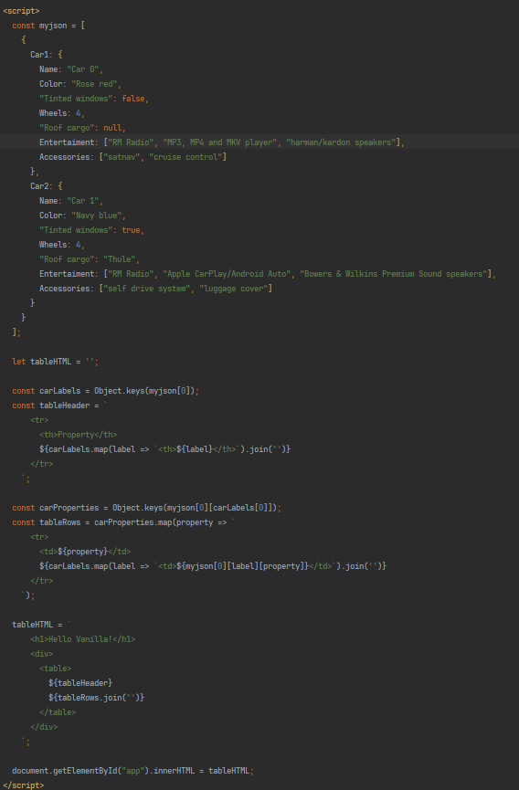Viewport: 519px width, 790px height.
Task: Click the "Thule" roof cargo string
Action: 120,259
